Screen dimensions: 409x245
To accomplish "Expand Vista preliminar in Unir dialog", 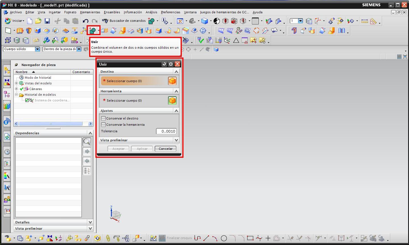I will tap(176, 140).
